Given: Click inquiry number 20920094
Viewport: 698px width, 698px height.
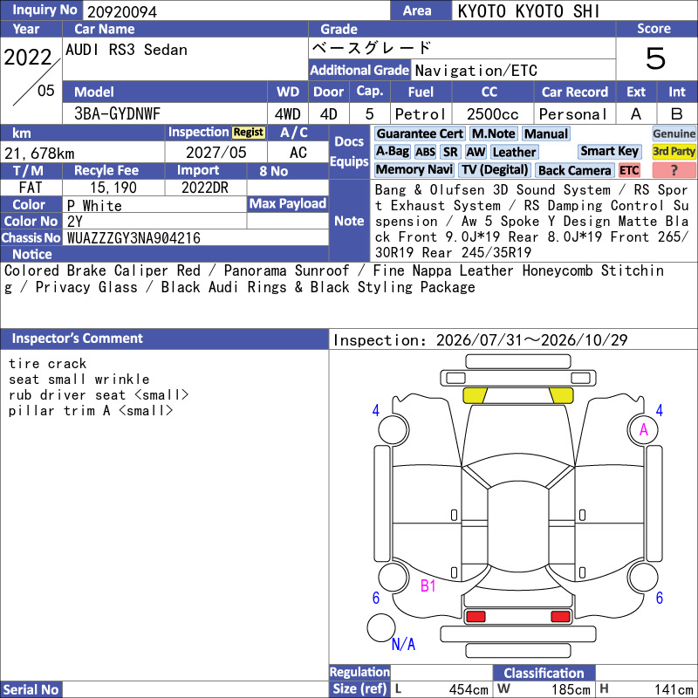Looking at the screenshot, I should (x=122, y=11).
